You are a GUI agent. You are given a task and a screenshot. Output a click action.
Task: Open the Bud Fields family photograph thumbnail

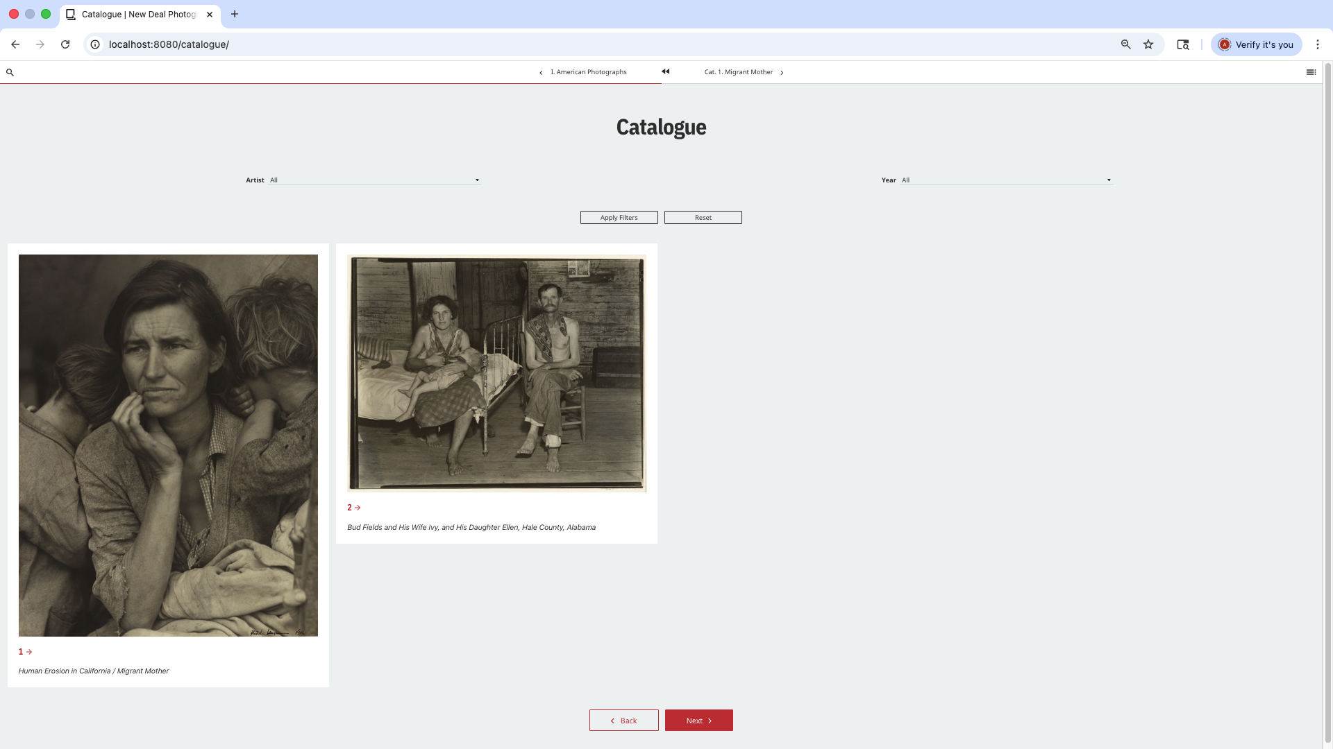click(496, 373)
